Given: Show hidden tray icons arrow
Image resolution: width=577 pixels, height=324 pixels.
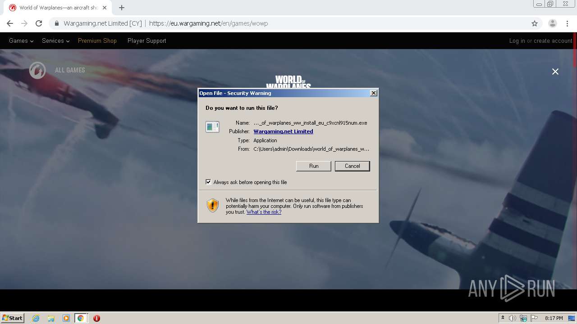Looking at the screenshot, I should 503,318.
